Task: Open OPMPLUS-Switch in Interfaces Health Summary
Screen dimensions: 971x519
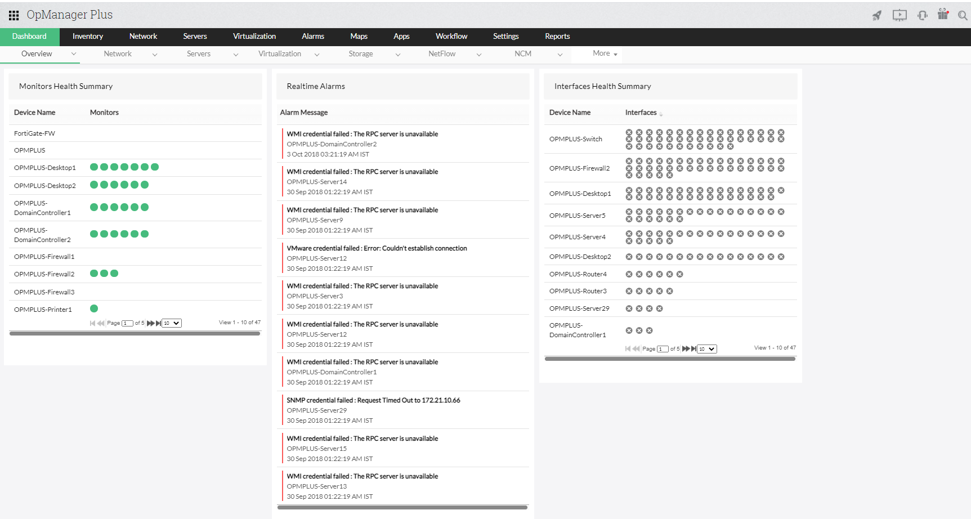Action: pyautogui.click(x=576, y=139)
